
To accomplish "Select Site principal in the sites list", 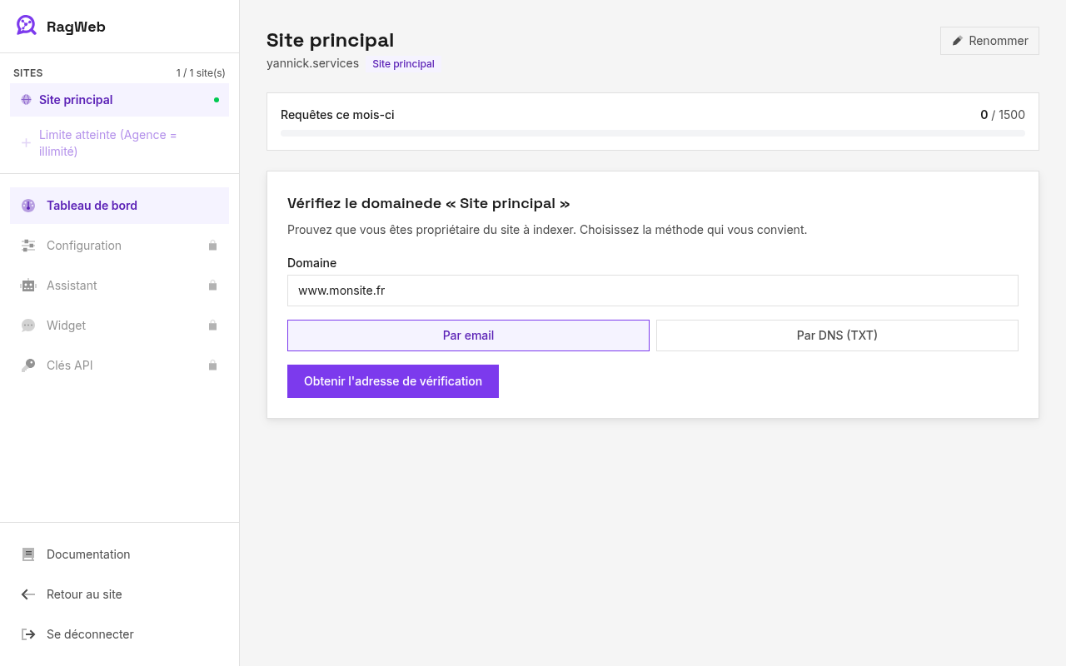I will pyautogui.click(x=119, y=100).
